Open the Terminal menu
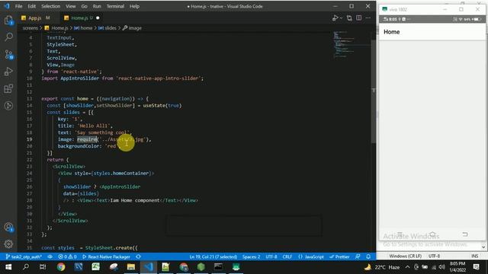The image size is (488, 274). [x=115, y=6]
